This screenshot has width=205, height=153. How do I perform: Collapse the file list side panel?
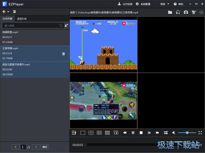tap(74, 133)
